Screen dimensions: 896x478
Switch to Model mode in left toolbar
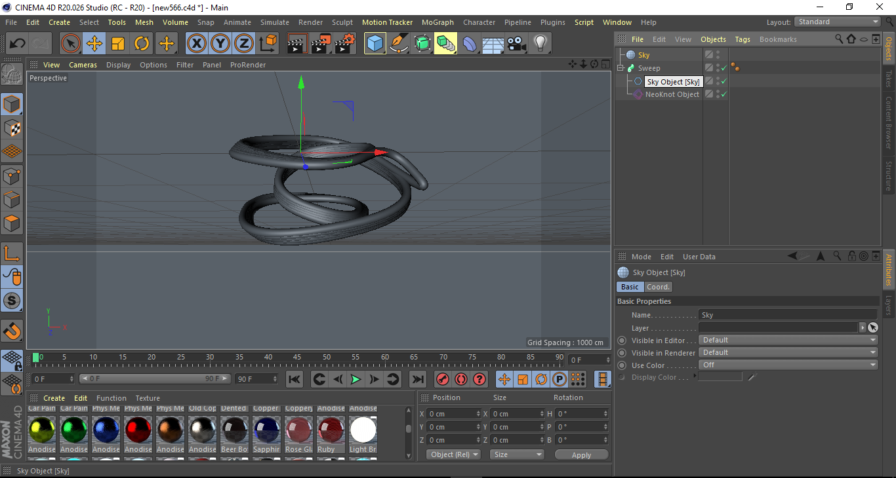point(12,104)
